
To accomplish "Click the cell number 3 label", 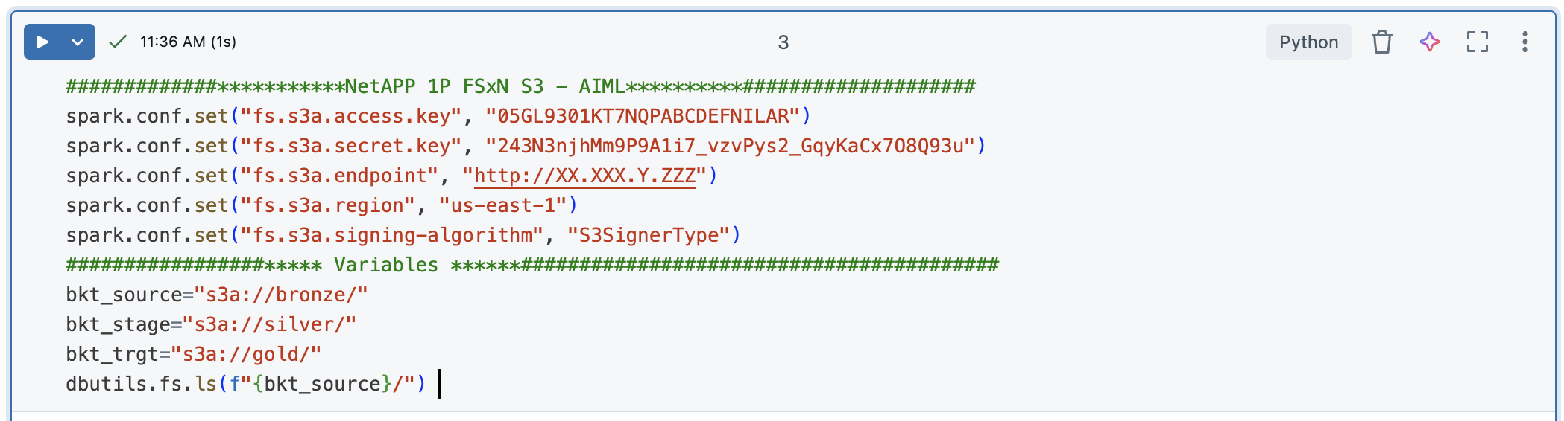I will [x=783, y=42].
